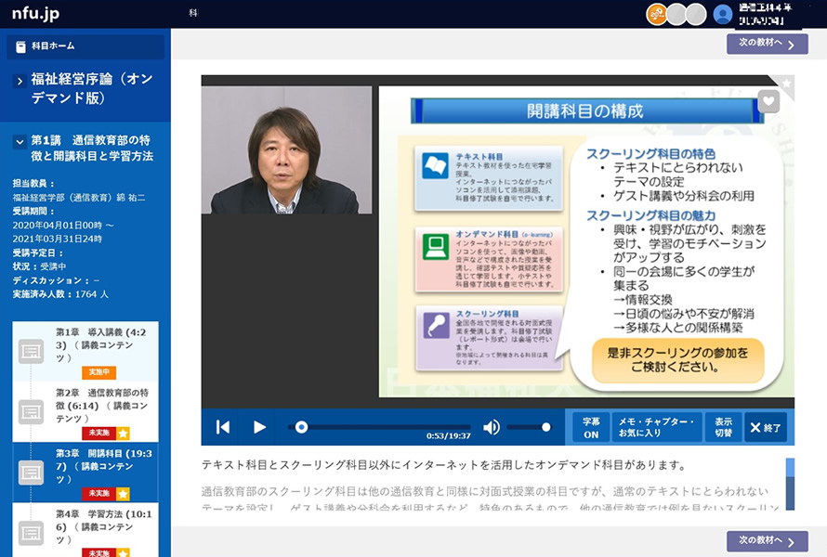Click the instructor video thumbnail
Screen dimensions: 827x557
click(286, 150)
